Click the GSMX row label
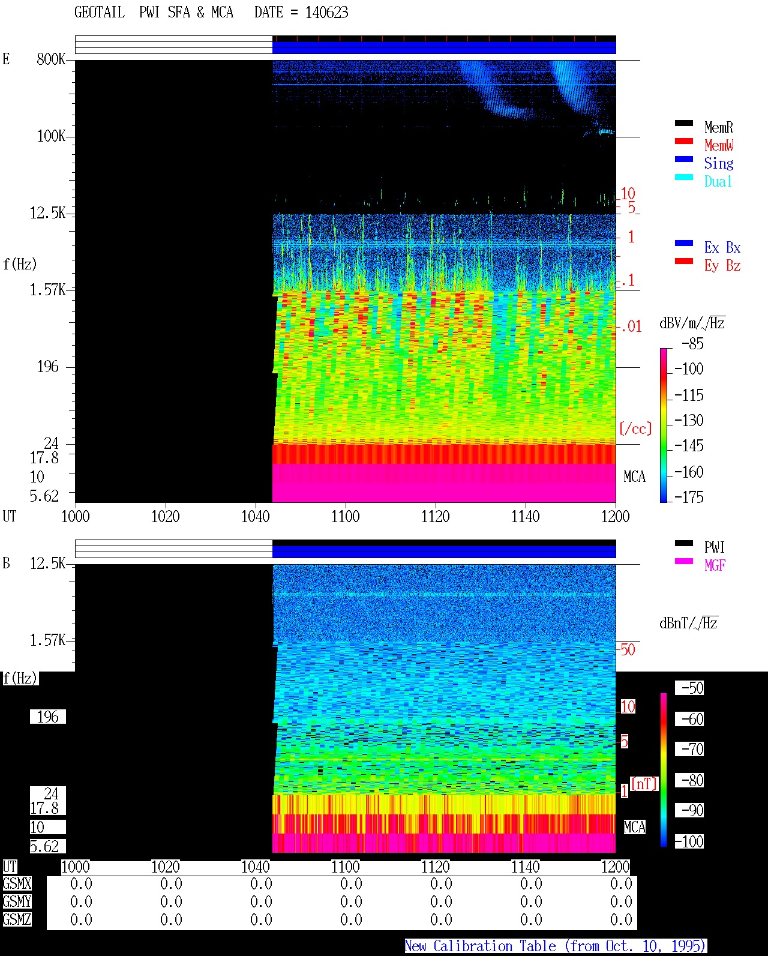768x956 pixels. click(17, 883)
